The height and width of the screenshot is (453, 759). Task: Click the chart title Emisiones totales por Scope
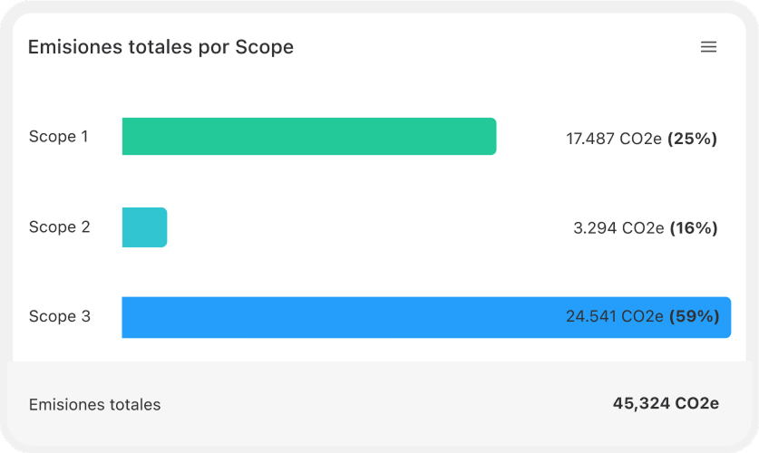tap(161, 47)
